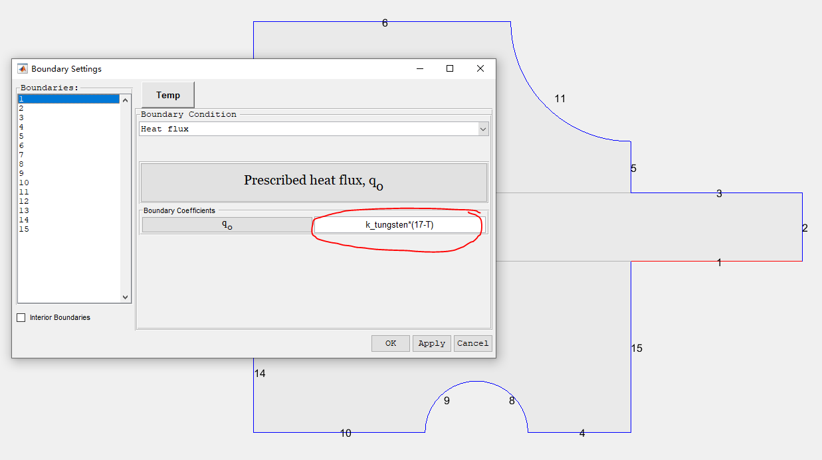This screenshot has height=460, width=822.
Task: Enable the Interior Boundaries checkbox
Action: click(21, 317)
